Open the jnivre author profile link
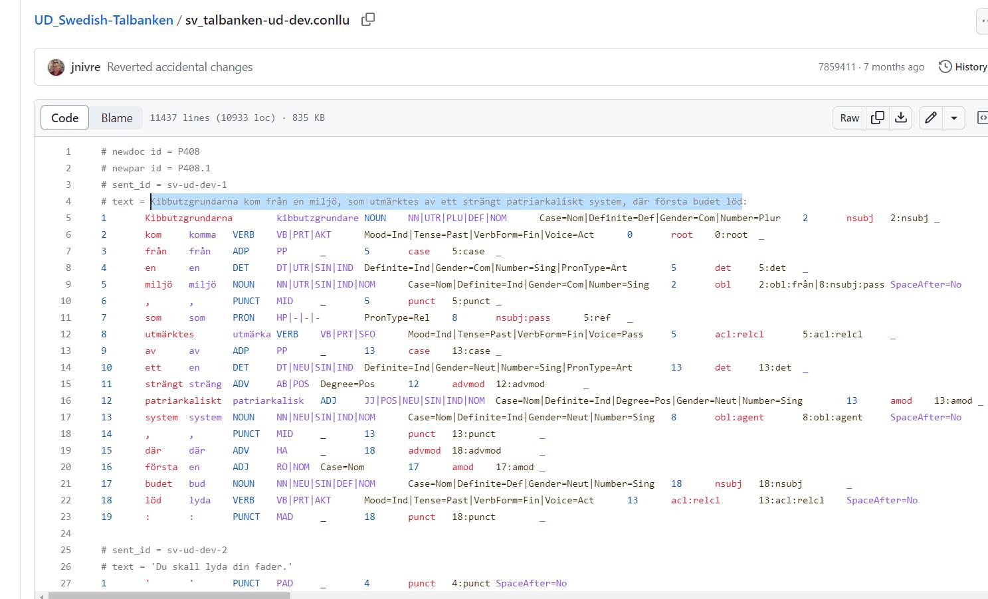 click(x=86, y=67)
